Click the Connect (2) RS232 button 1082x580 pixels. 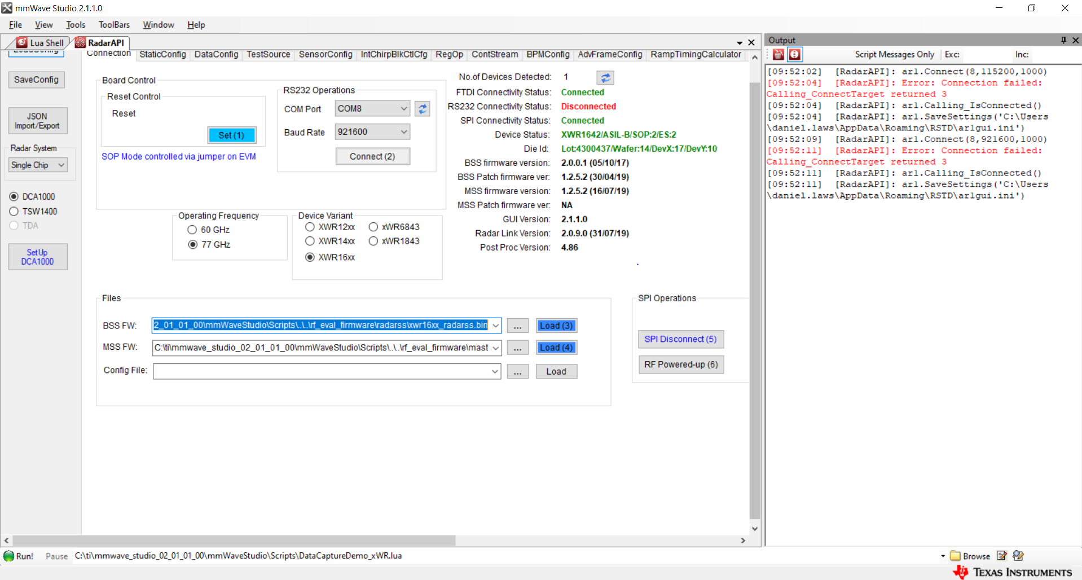(372, 156)
